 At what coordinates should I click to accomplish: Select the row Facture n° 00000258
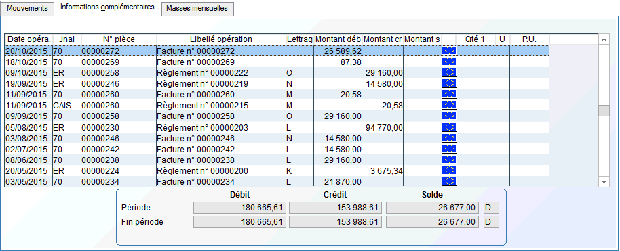277,116
